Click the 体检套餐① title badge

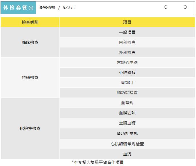tap(18, 8)
